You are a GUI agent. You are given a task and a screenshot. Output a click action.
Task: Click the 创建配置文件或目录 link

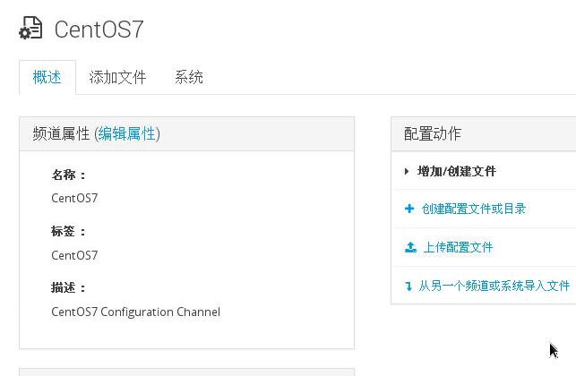[x=474, y=209]
